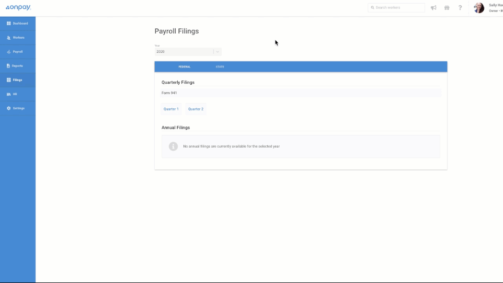Open Quarter 2 Form 941 filing

point(196,109)
